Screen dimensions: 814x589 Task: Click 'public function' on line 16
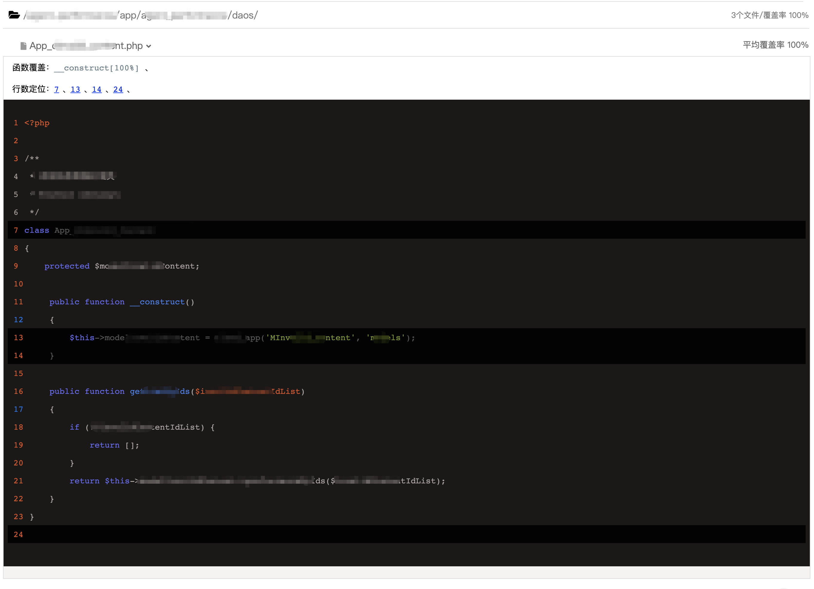tap(87, 391)
